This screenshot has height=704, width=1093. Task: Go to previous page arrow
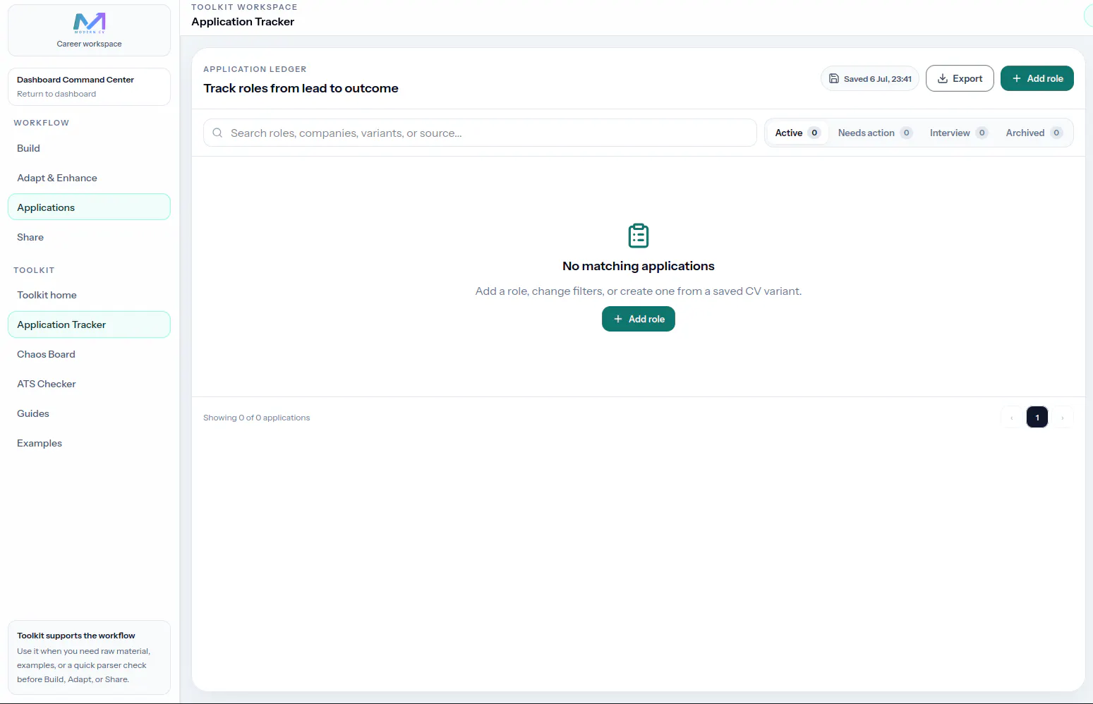(1012, 418)
